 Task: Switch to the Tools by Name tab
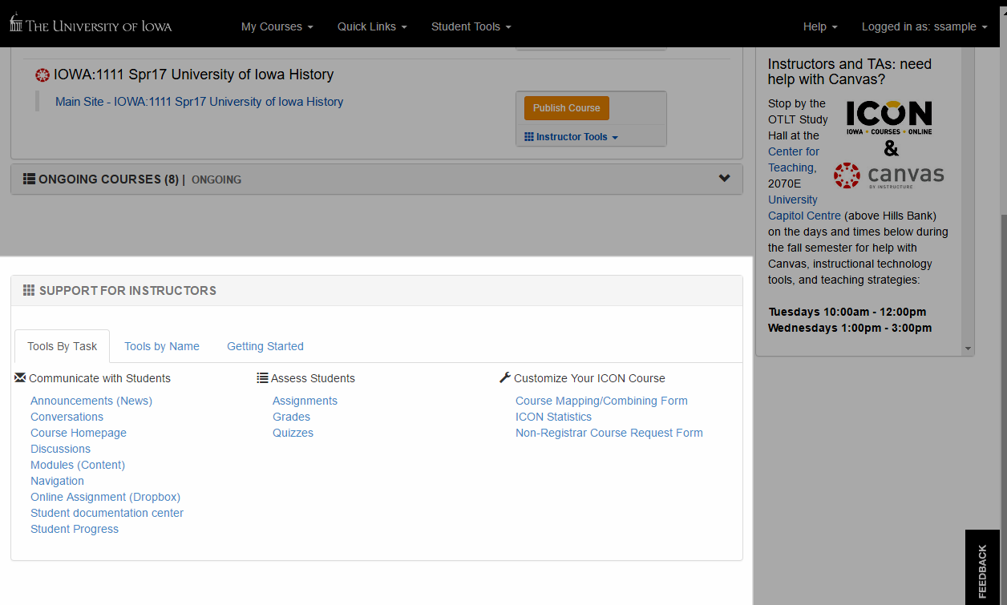(x=162, y=346)
